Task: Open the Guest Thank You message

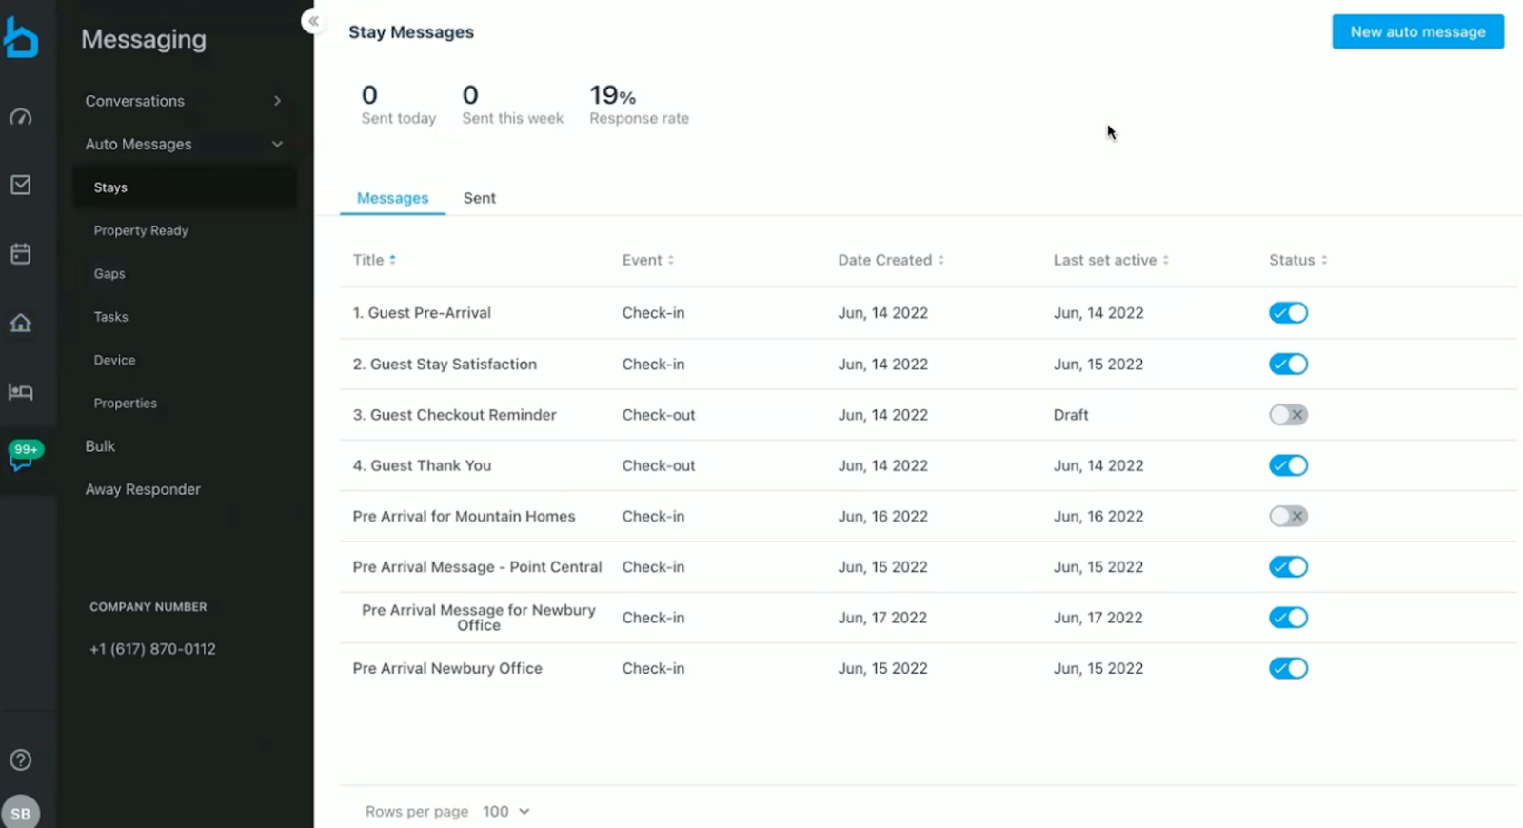Action: pos(430,465)
